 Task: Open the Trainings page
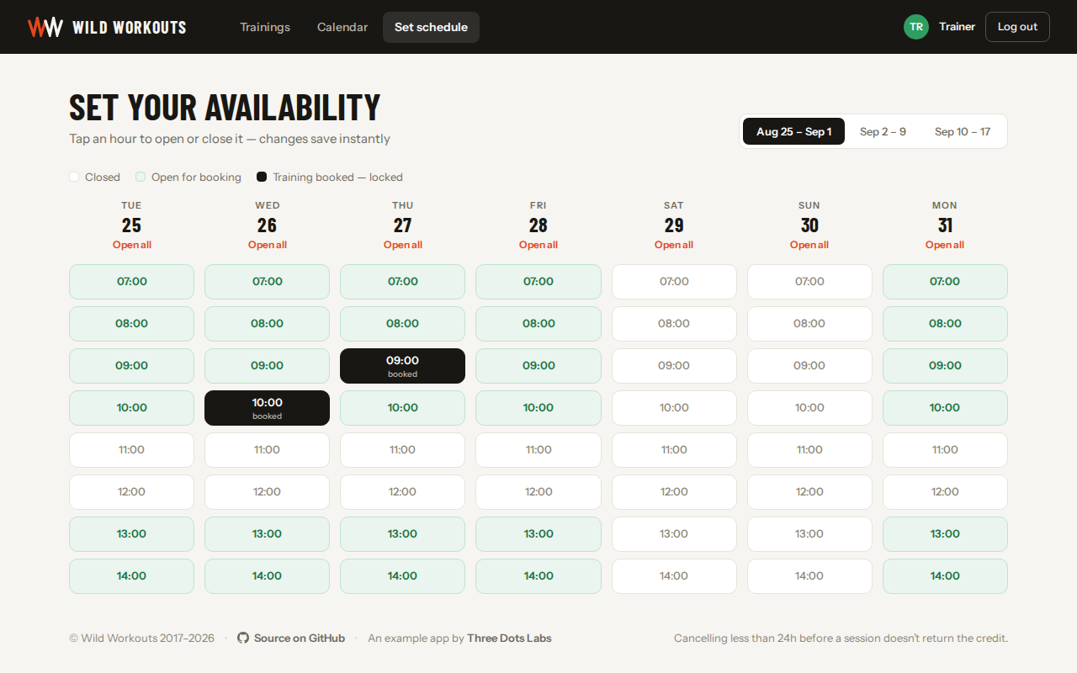pyautogui.click(x=265, y=27)
